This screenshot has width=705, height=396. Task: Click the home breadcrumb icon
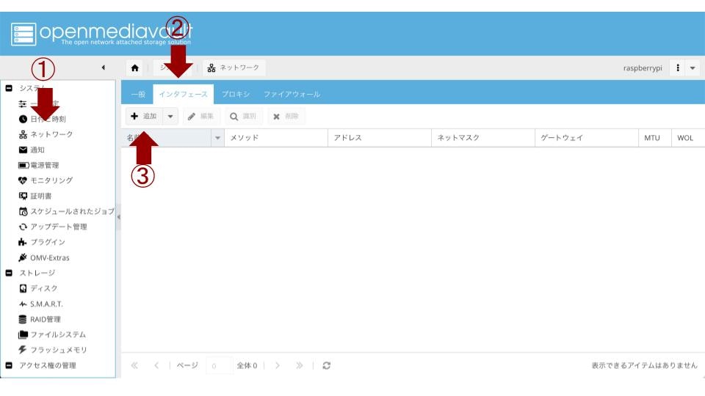coord(135,67)
